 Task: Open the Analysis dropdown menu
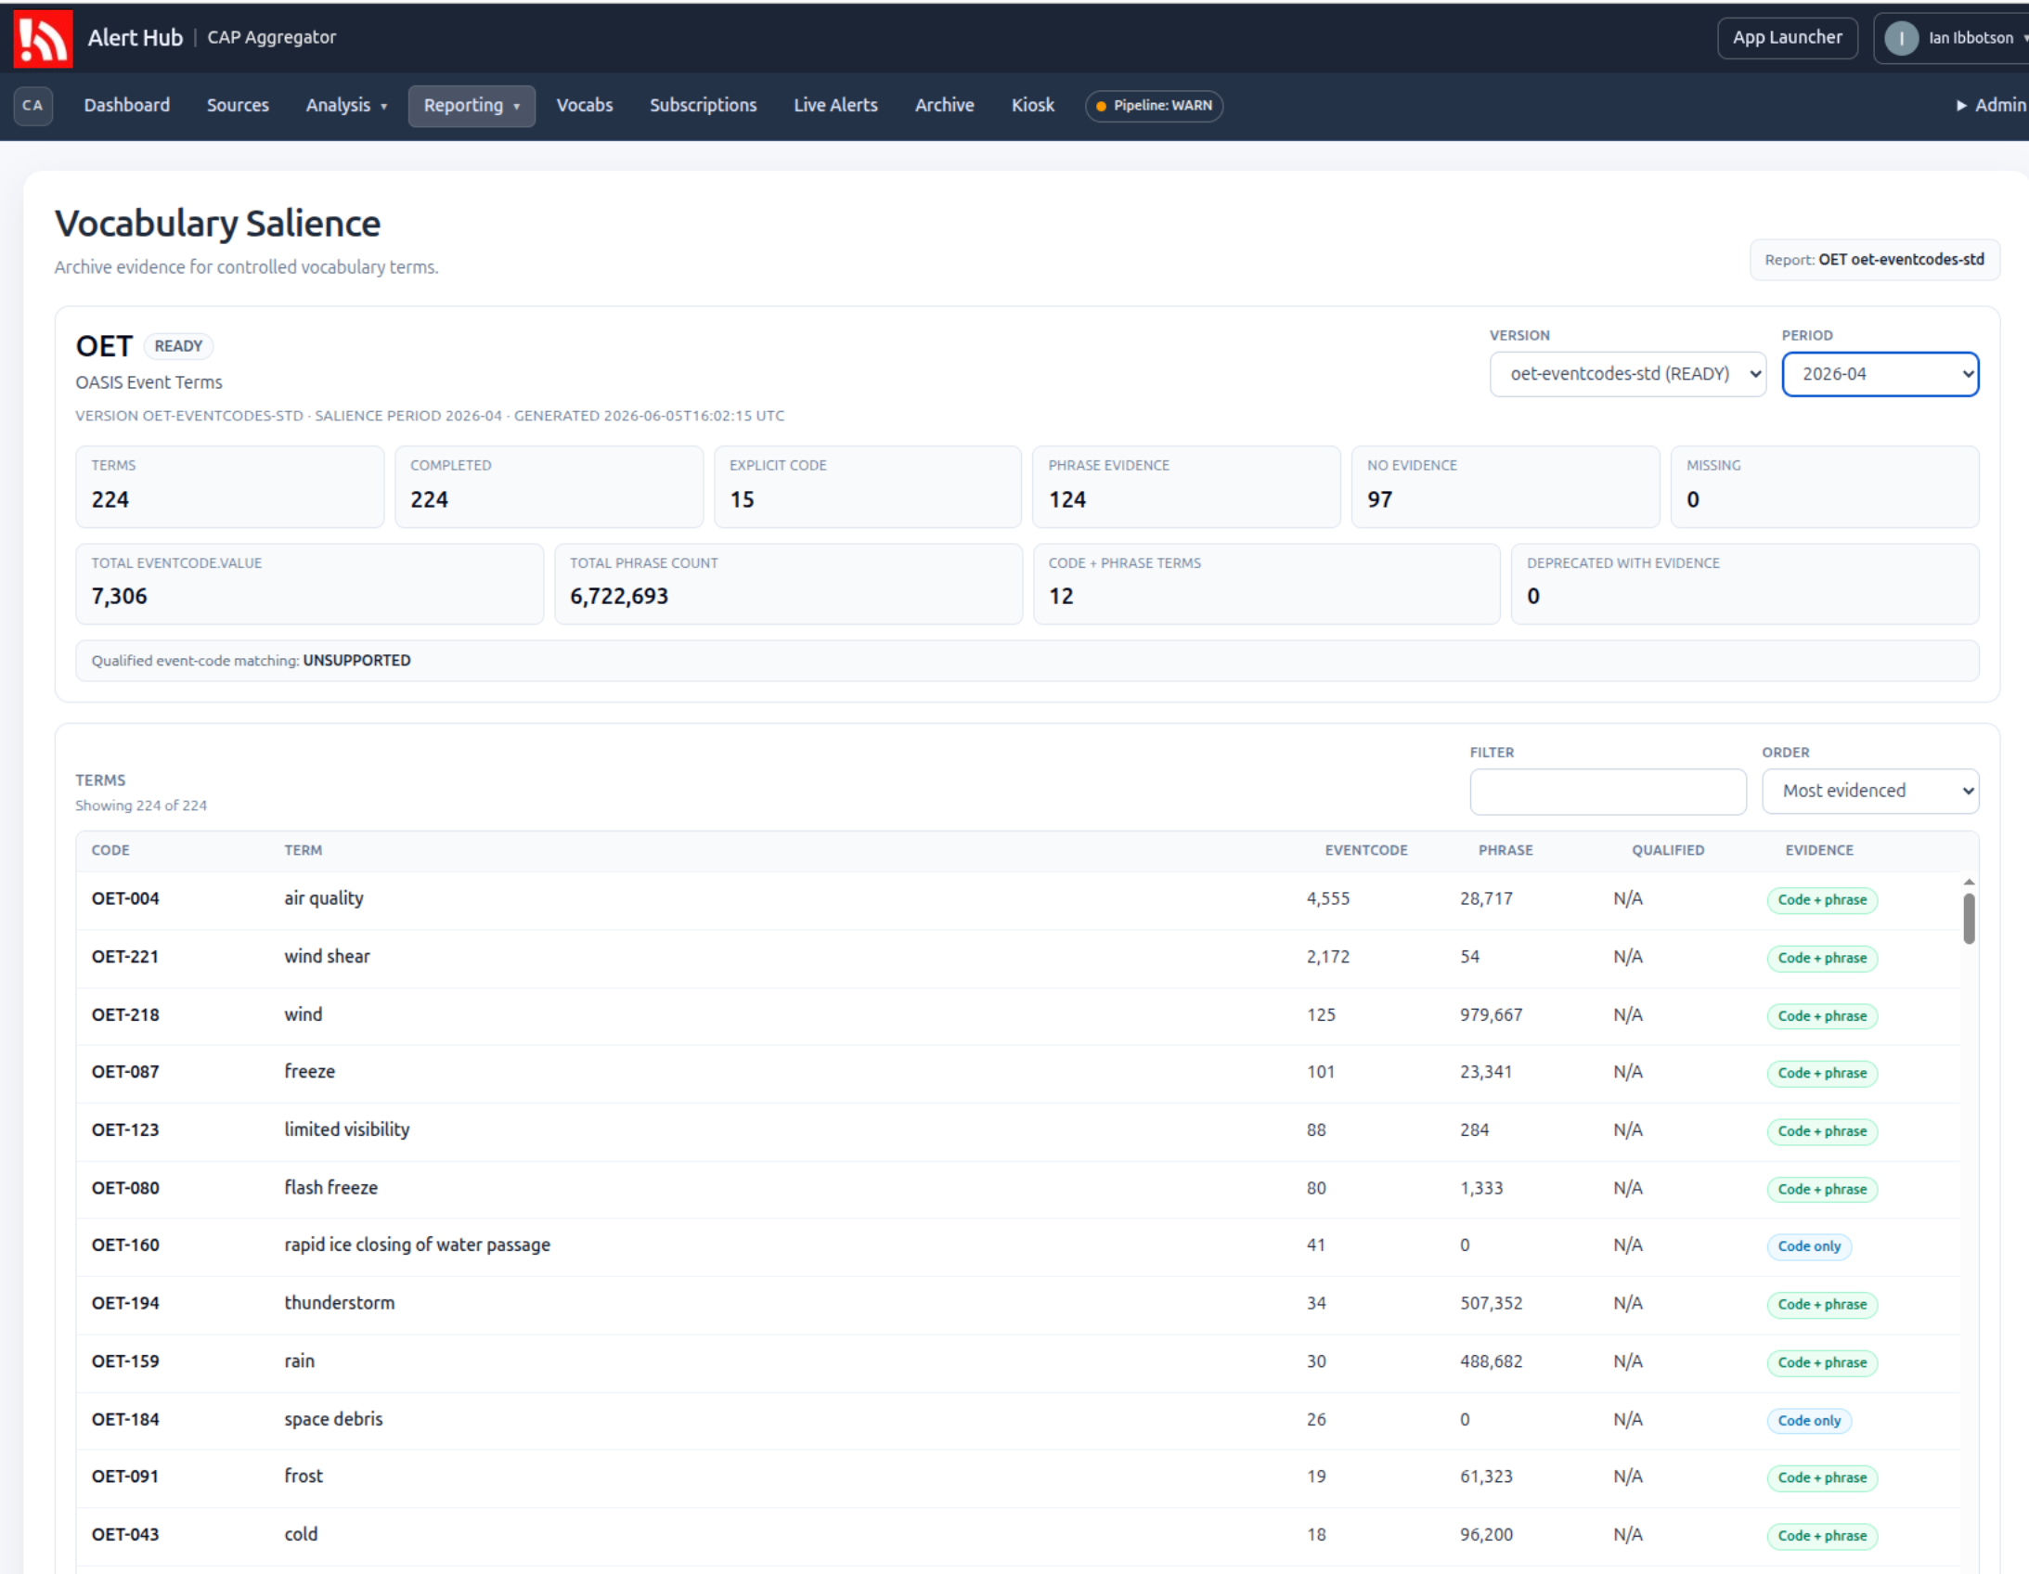point(345,105)
